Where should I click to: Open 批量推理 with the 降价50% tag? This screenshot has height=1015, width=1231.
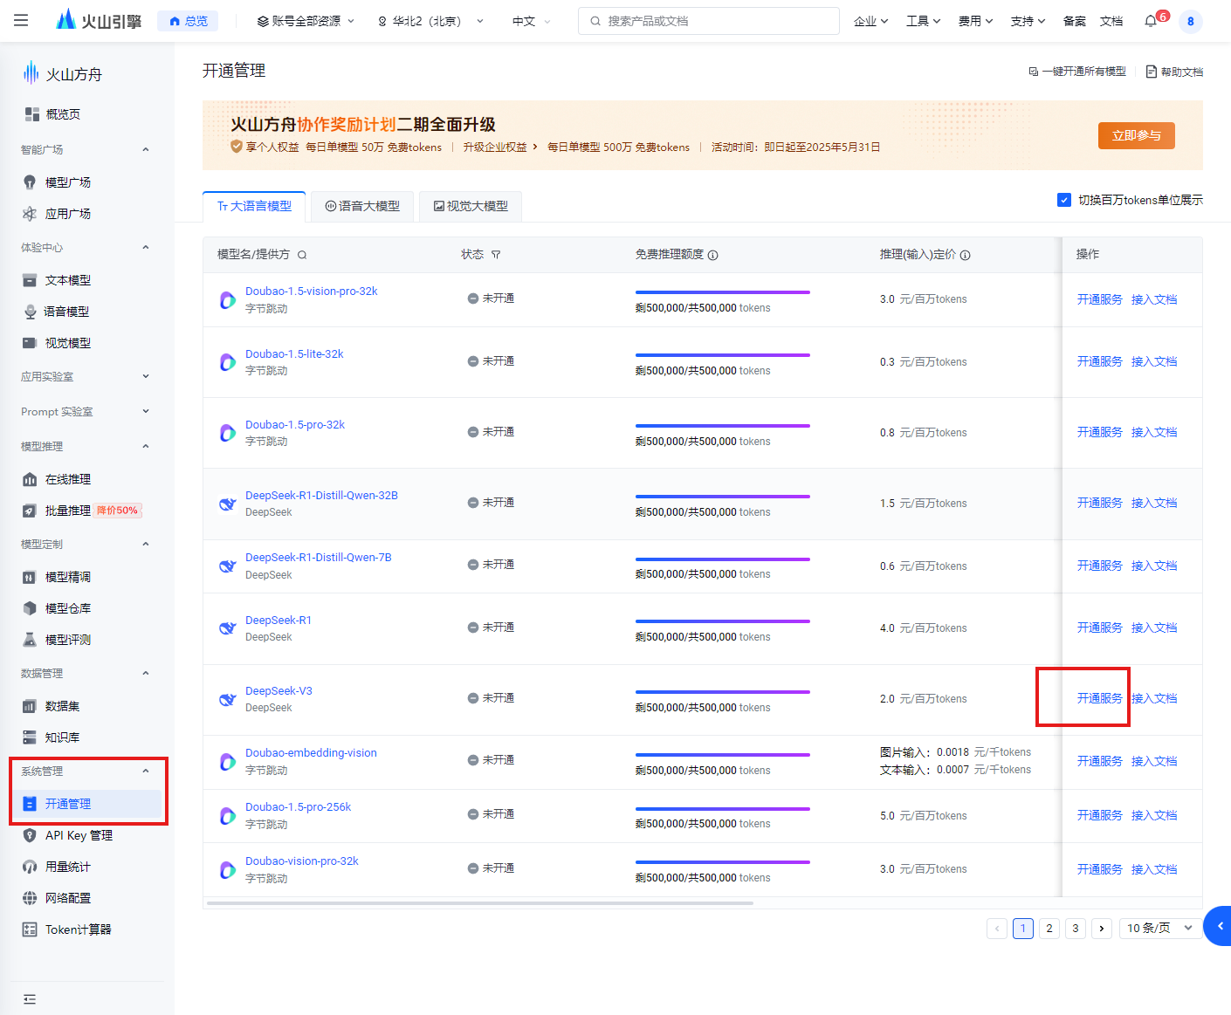[x=66, y=510]
